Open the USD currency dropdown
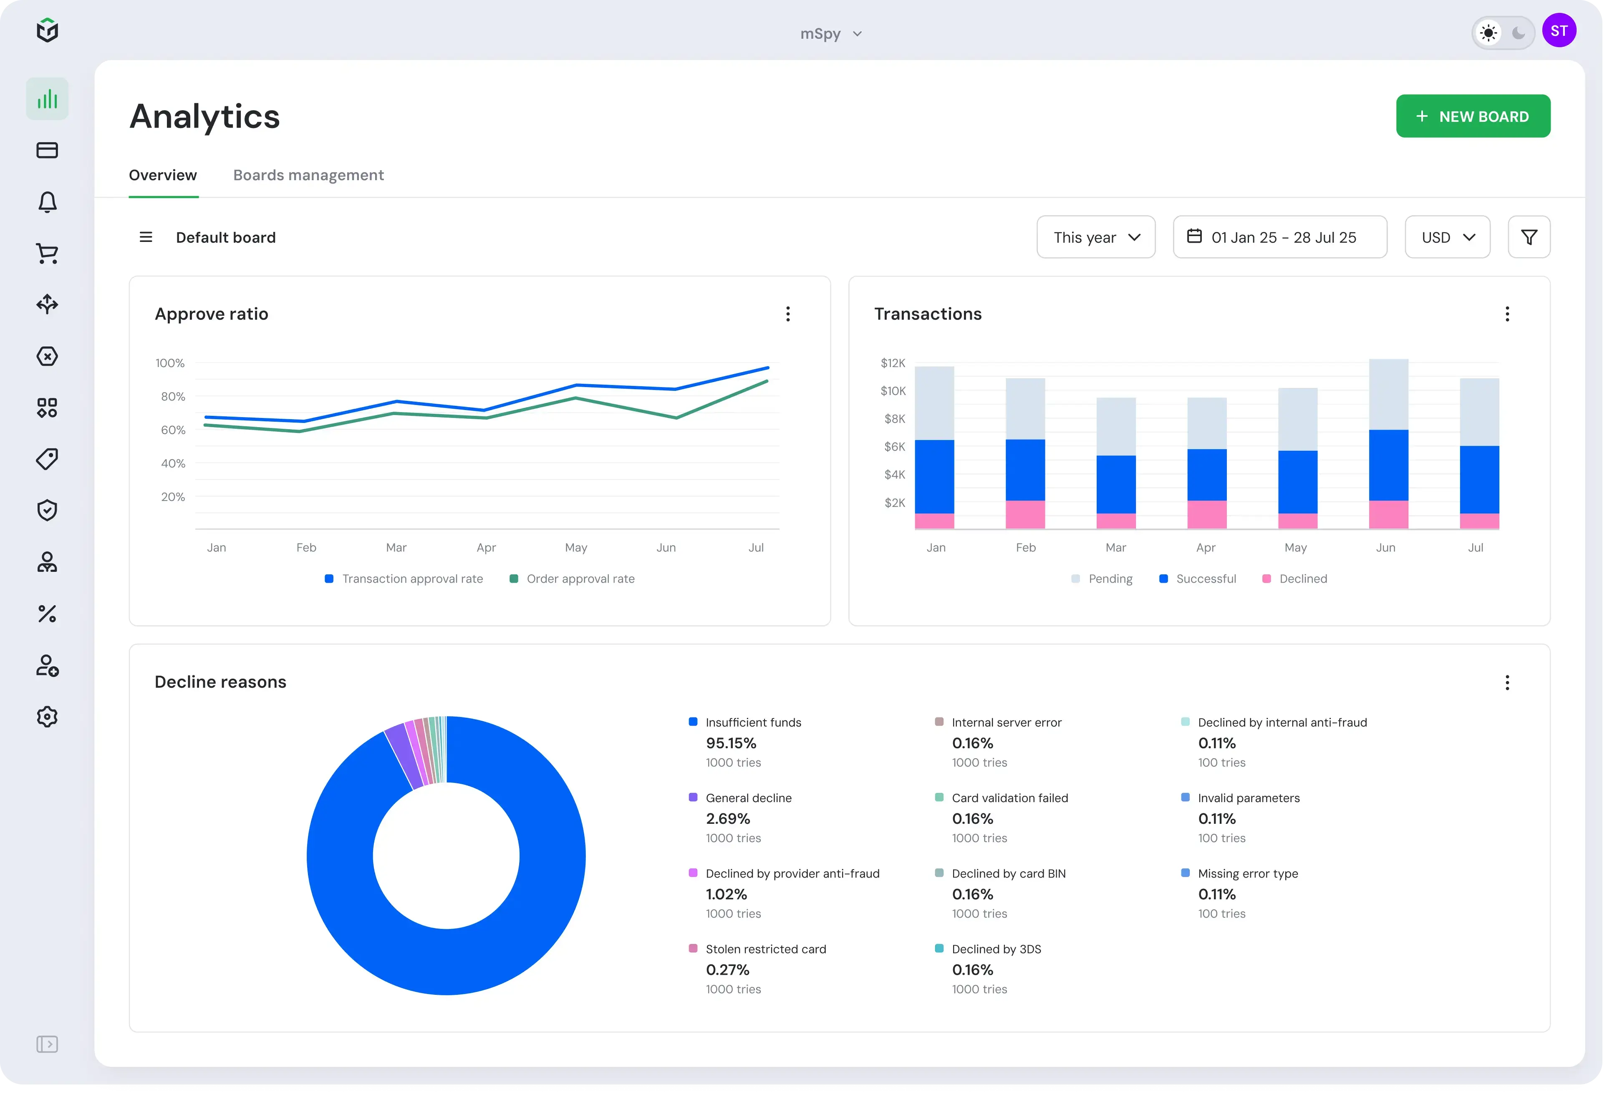 coord(1447,237)
